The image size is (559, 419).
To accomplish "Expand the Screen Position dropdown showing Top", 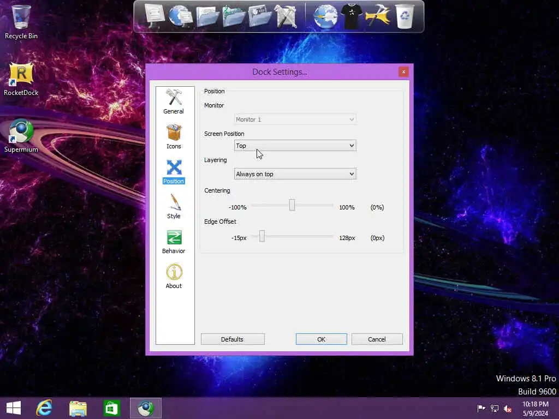I will [x=295, y=145].
